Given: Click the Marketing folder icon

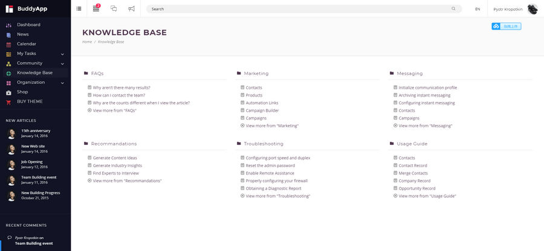Looking at the screenshot, I should pos(239,73).
